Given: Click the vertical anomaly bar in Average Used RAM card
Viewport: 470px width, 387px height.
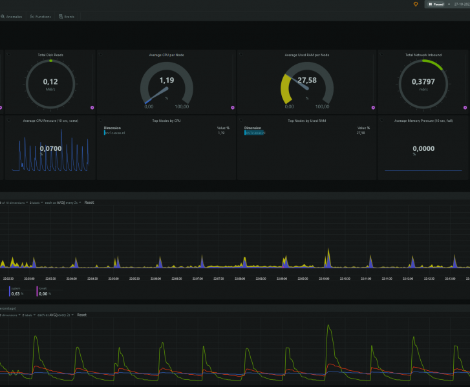Looking at the screenshot, I should 373,79.
